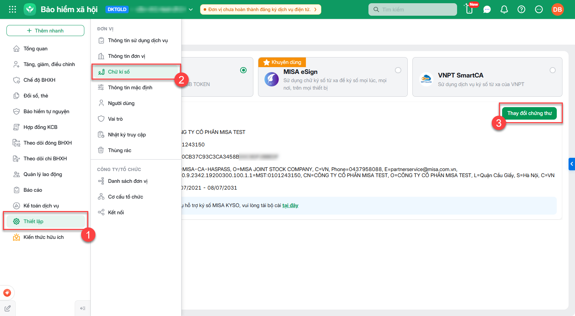Viewport: 575px width, 316px height.
Task: Click the DKTGLD badge
Action: [x=117, y=10]
